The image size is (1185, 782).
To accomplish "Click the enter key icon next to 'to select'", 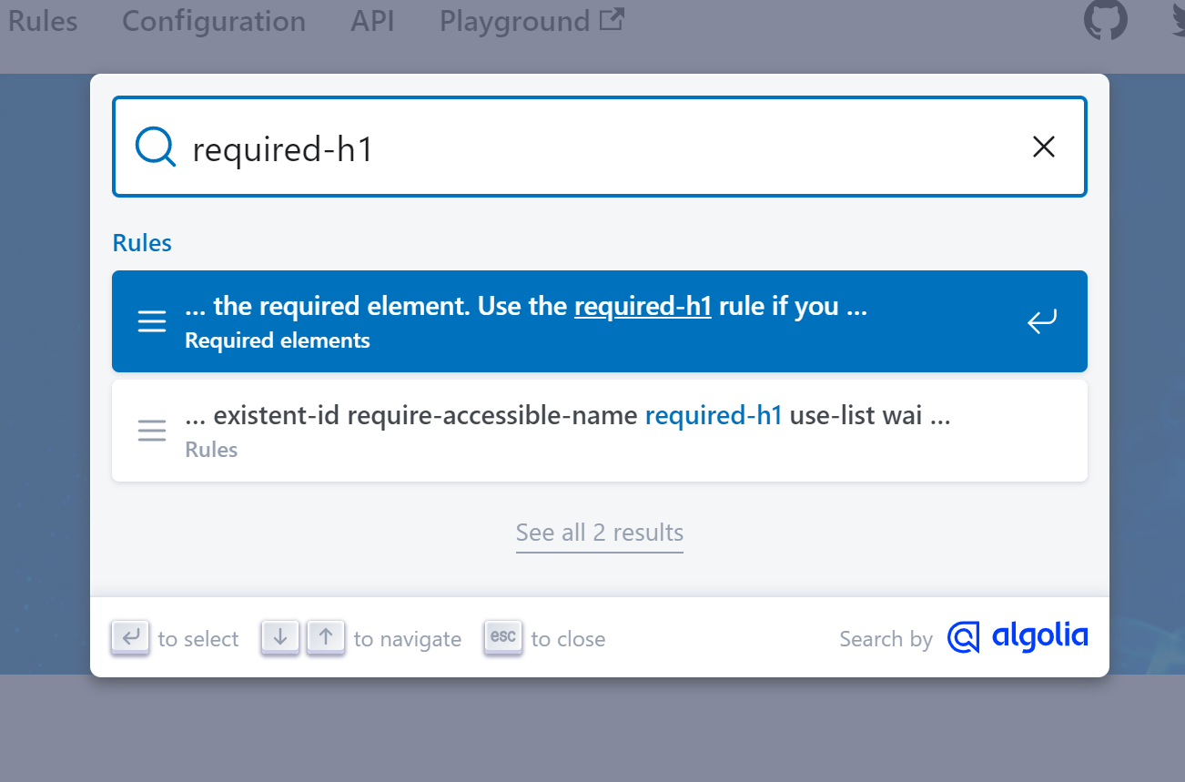I will point(130,637).
